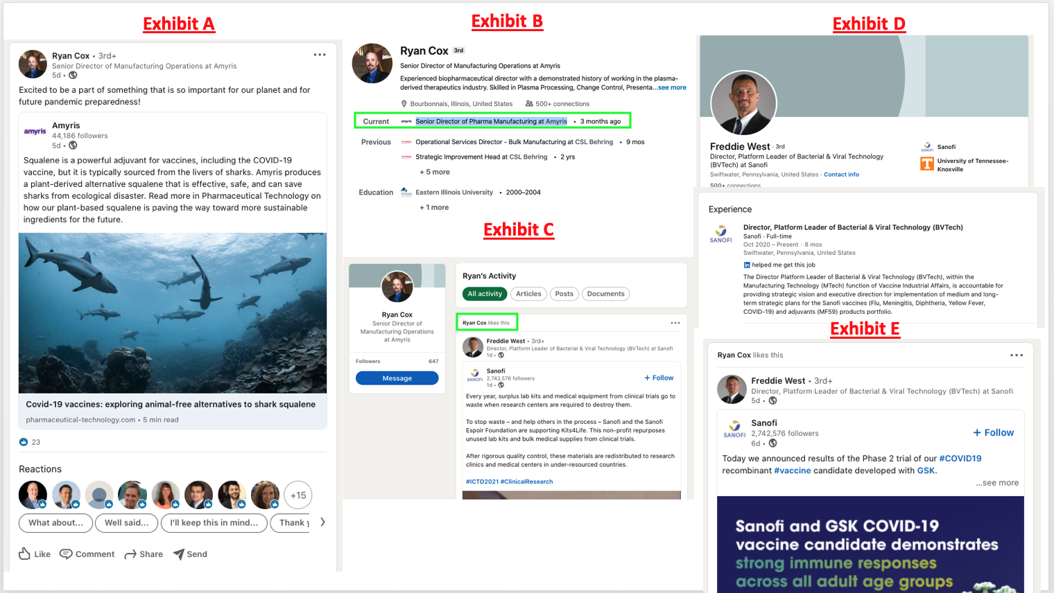Click the Comment speech bubble icon

point(66,554)
